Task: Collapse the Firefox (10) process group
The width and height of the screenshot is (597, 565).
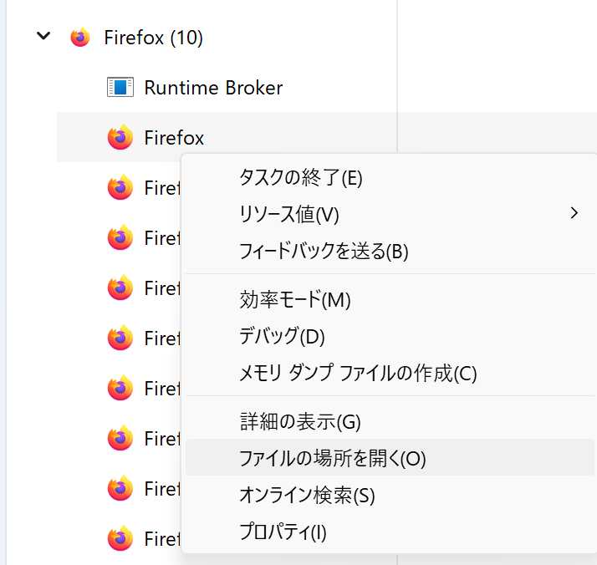Action: pos(44,37)
